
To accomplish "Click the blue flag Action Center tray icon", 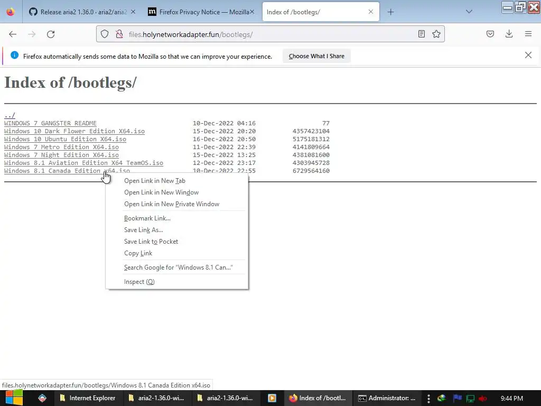I will point(457,398).
